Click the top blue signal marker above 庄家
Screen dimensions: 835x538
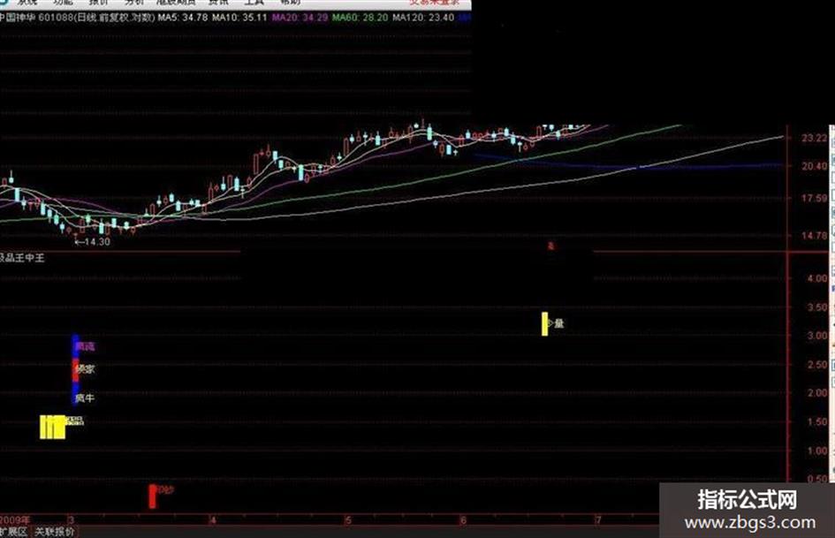76,347
